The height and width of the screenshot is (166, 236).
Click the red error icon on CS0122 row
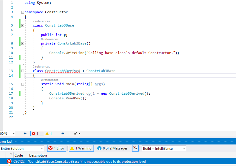click(x=9, y=162)
